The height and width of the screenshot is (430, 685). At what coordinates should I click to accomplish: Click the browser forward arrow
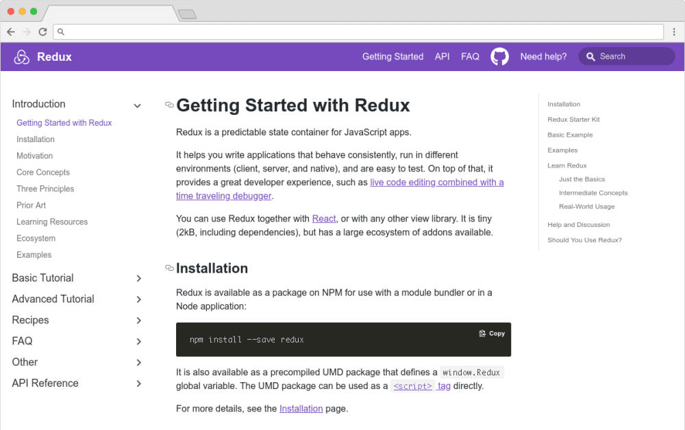point(27,32)
